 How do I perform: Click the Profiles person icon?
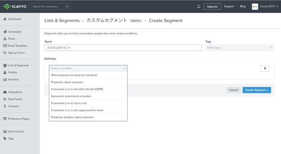(x=5, y=72)
